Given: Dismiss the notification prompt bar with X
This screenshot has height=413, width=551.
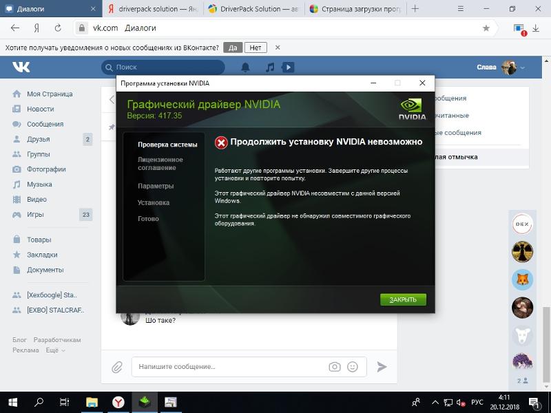Looking at the screenshot, I should (x=278, y=47).
